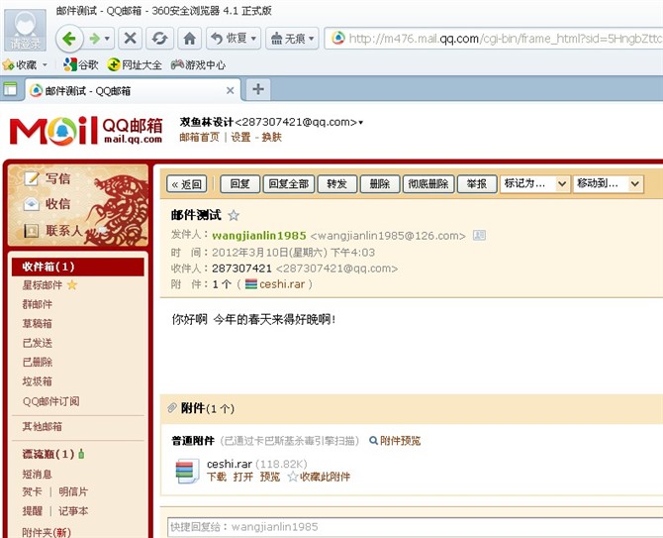Open the 移动到... dropdown
The width and height of the screenshot is (663, 538).
(608, 184)
